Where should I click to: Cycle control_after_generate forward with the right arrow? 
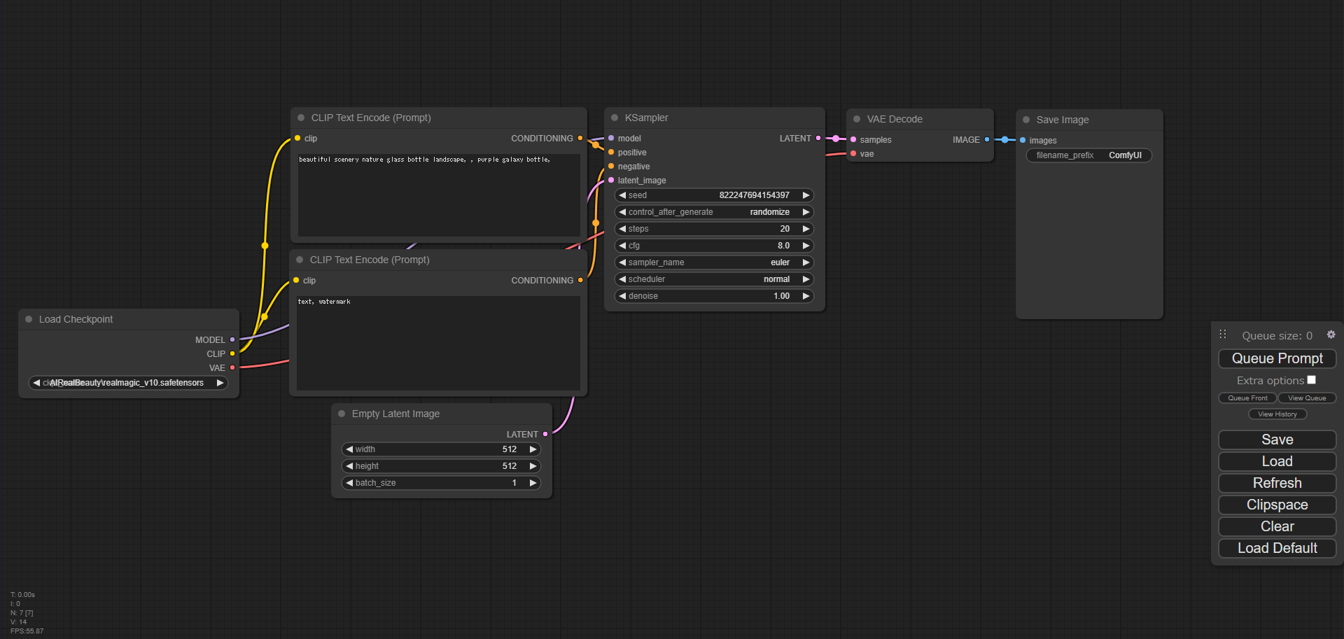[806, 212]
